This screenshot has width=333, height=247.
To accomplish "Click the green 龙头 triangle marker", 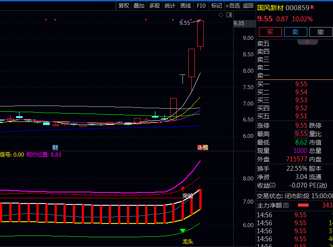I will [x=183, y=231].
